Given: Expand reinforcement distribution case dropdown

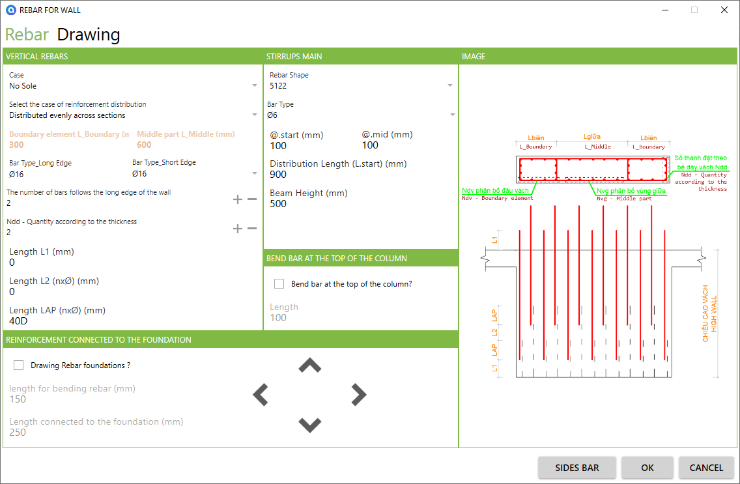Looking at the screenshot, I should (133, 115).
